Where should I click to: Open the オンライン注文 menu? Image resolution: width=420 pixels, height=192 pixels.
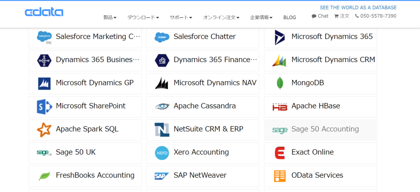(x=221, y=18)
